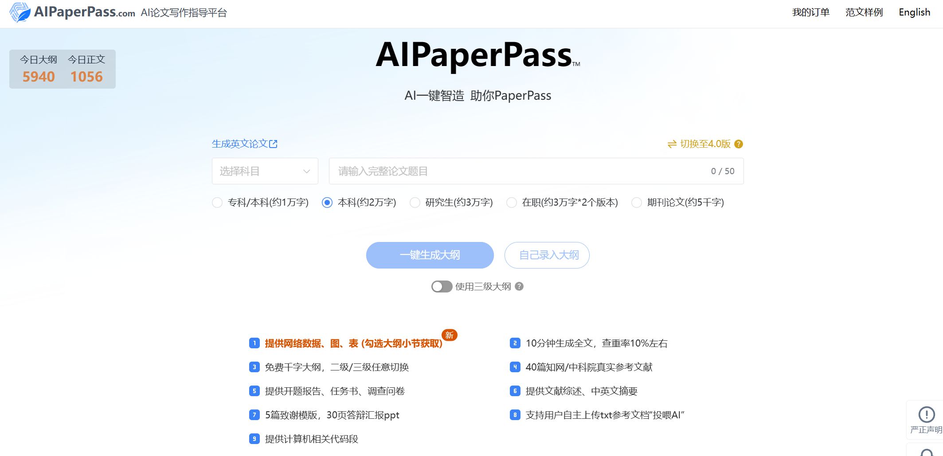Click text 免费千字大纲，二级/三级任意切换

click(337, 367)
